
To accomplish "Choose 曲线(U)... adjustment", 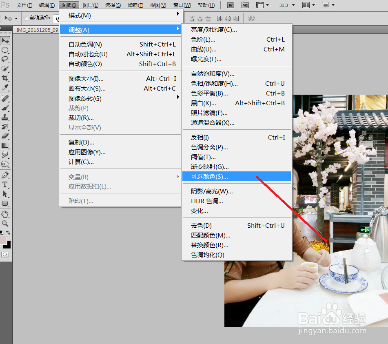I will 237,49.
